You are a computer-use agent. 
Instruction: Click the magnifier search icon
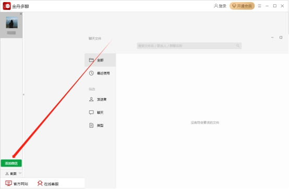pos(238,46)
